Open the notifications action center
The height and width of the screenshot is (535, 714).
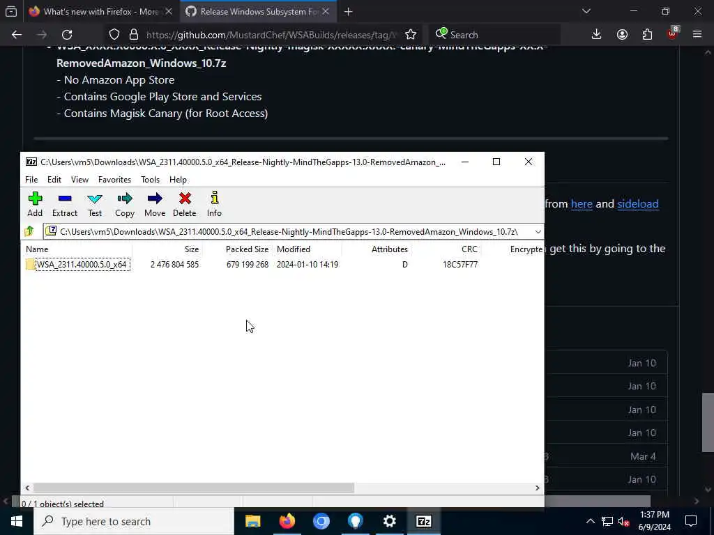click(x=691, y=521)
